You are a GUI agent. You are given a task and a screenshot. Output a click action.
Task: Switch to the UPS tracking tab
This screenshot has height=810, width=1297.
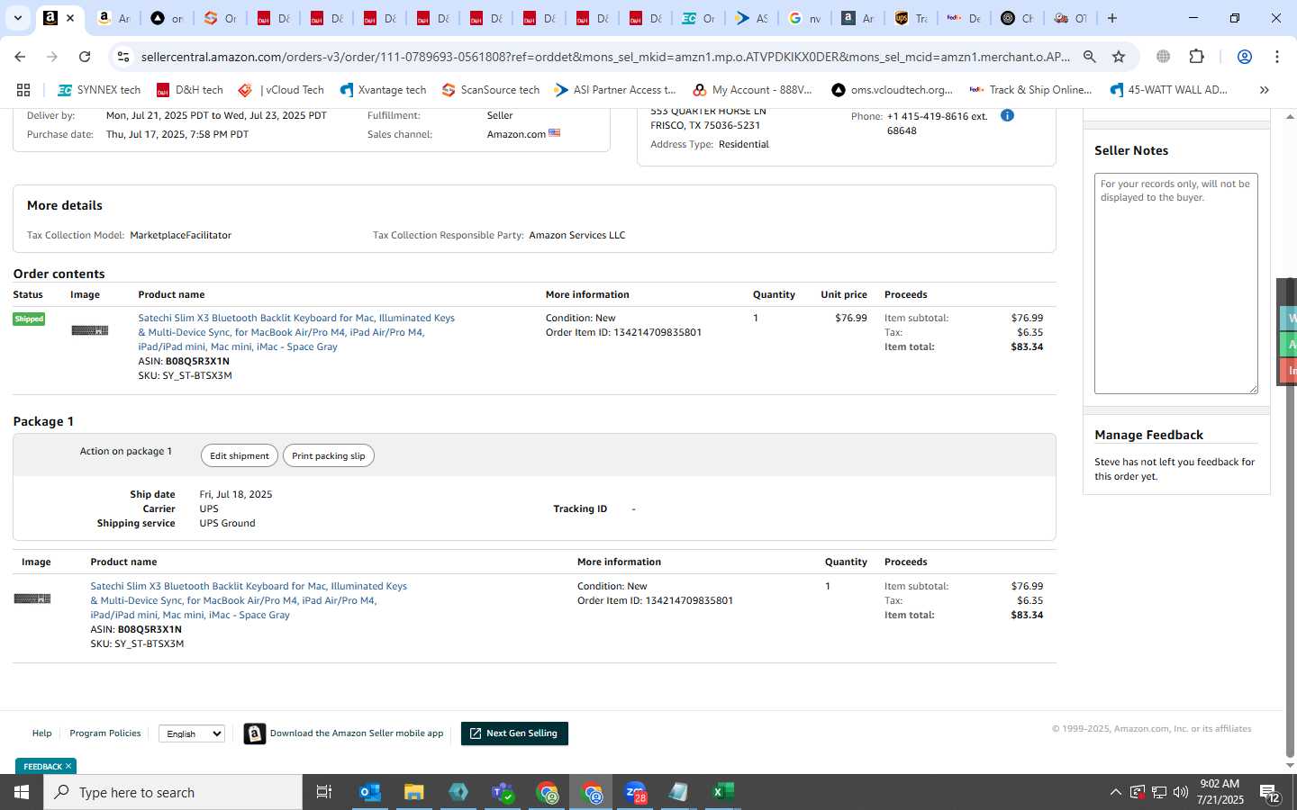(911, 18)
